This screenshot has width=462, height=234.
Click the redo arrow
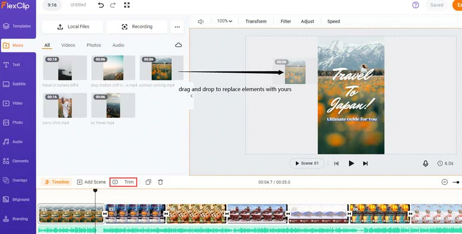pyautogui.click(x=113, y=5)
